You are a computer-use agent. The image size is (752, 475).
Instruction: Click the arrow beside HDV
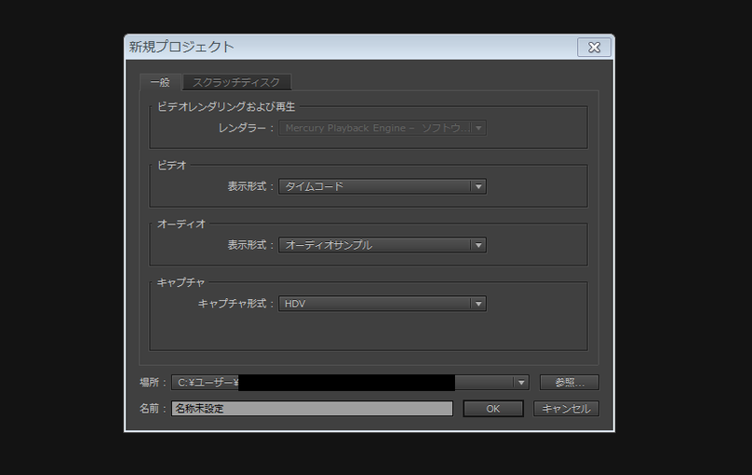(478, 304)
